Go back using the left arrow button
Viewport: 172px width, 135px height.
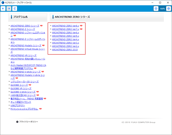(3, 9)
